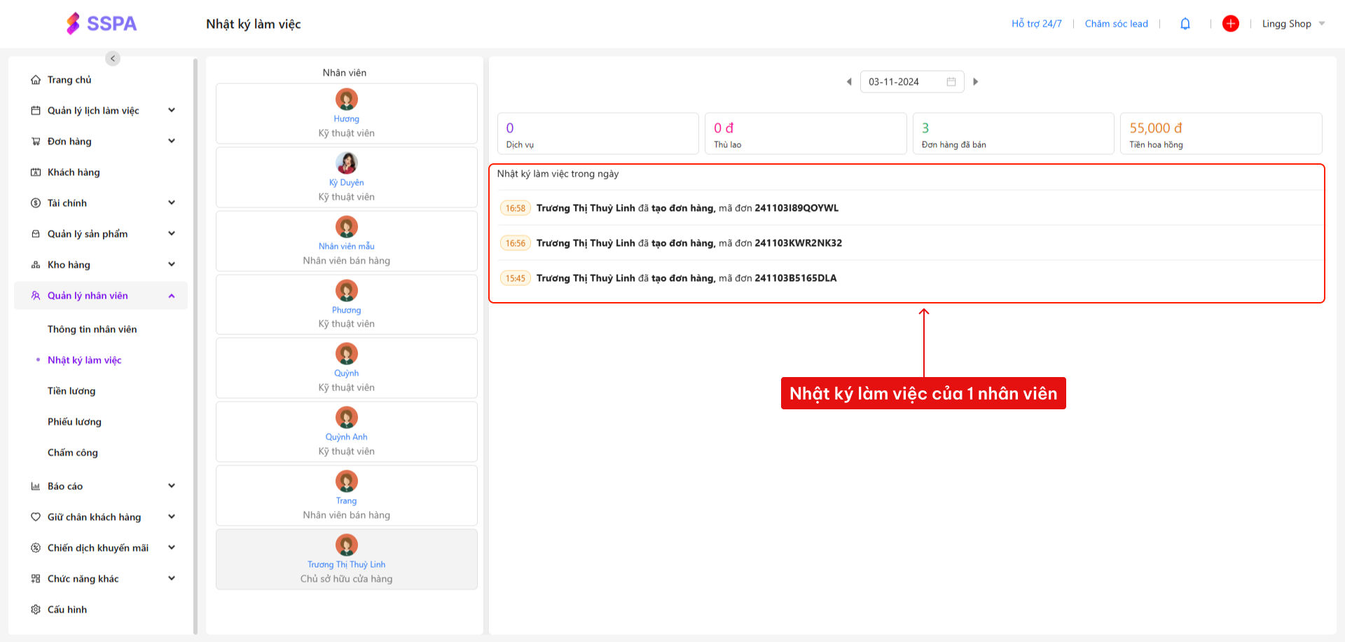Click the Chức năng khác grid icon
Screen dimensions: 1345x642
[x=36, y=579]
